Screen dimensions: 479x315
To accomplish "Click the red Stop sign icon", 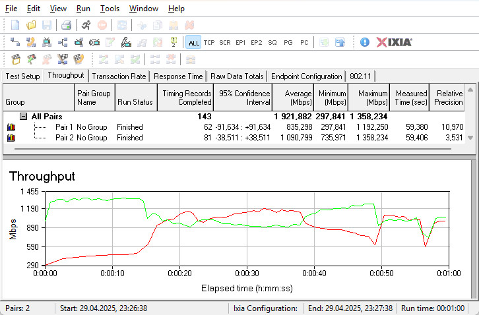I will [x=102, y=25].
